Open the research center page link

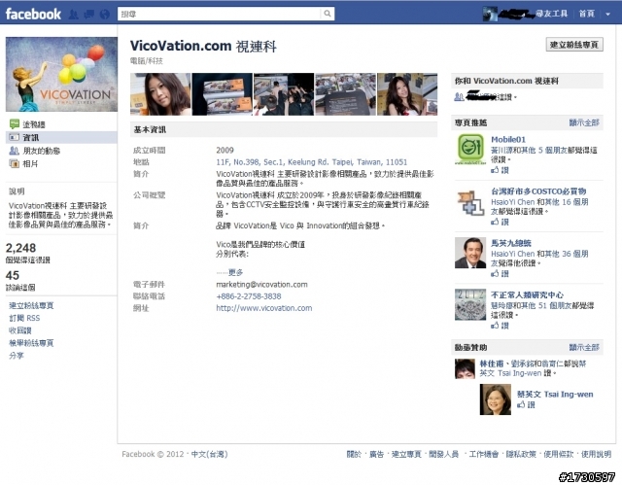click(527, 295)
